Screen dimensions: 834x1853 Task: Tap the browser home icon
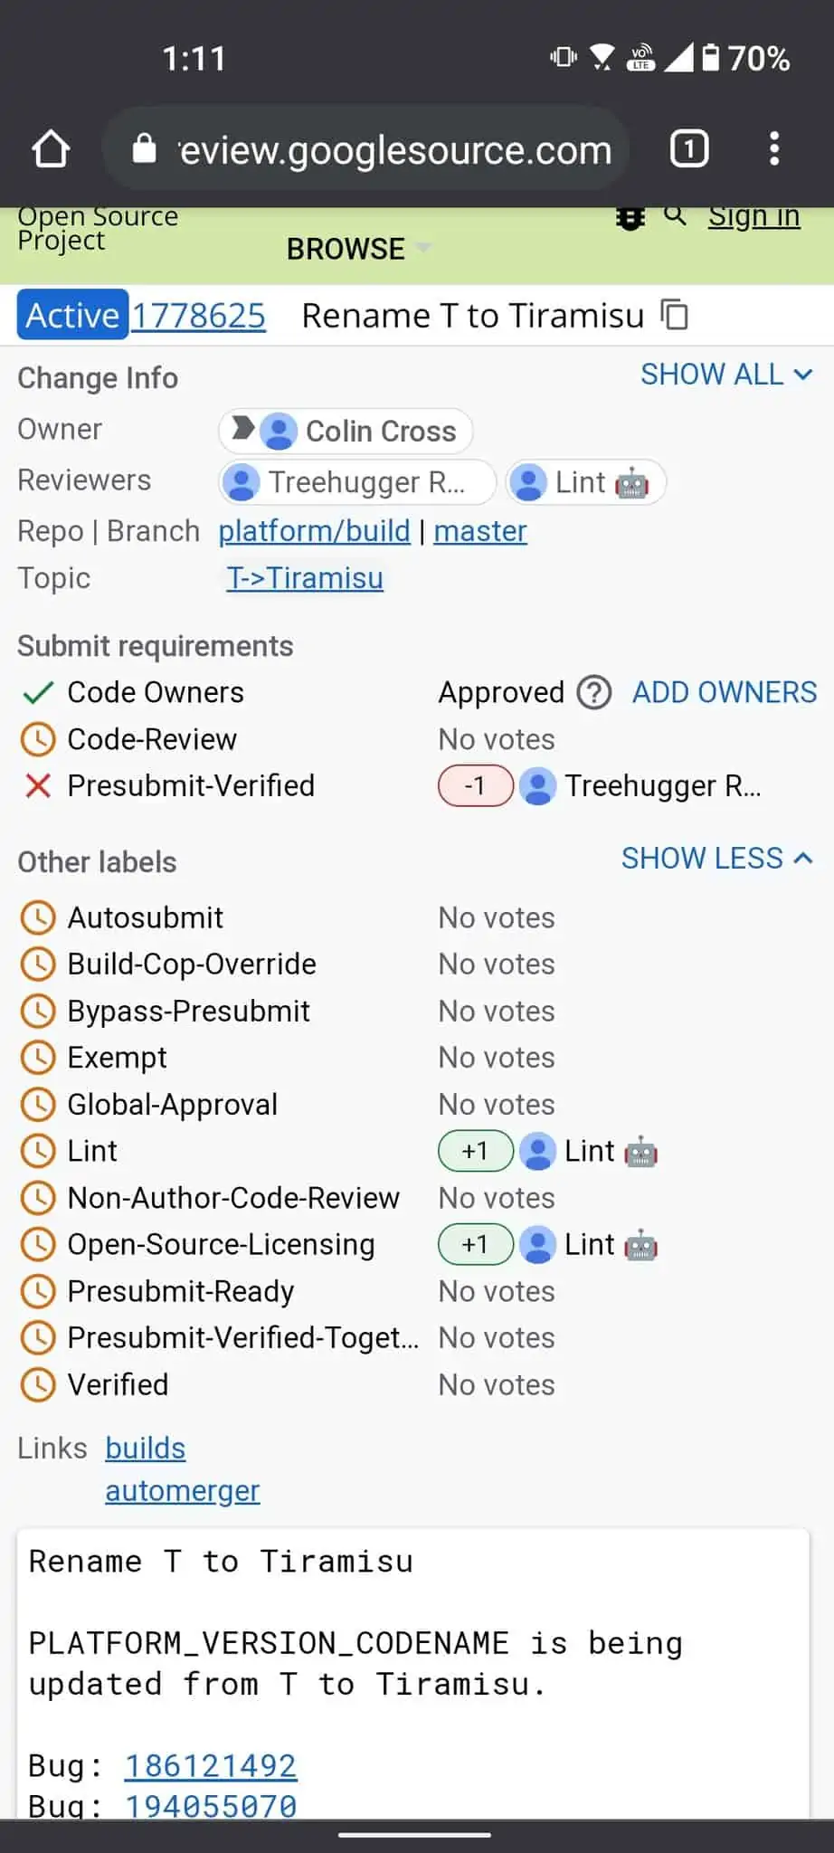(x=52, y=149)
